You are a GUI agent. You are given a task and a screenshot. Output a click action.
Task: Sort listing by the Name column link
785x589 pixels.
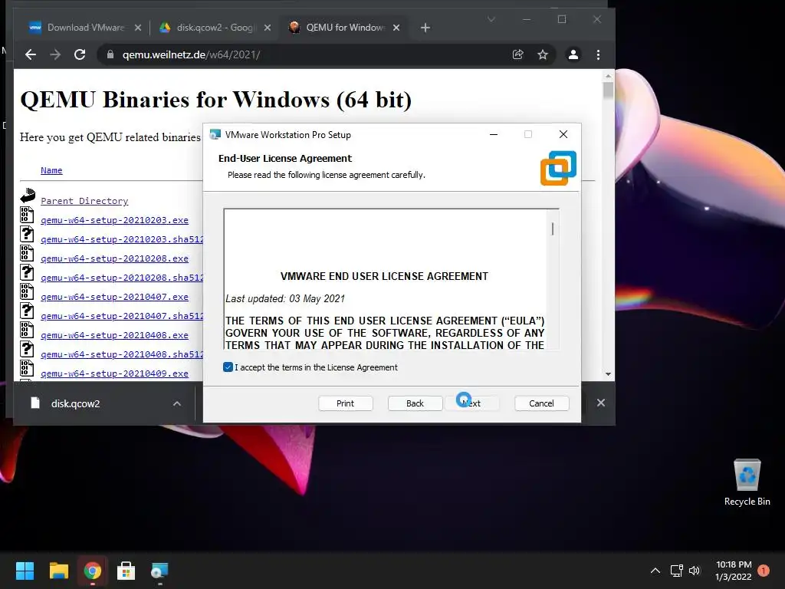pos(51,170)
